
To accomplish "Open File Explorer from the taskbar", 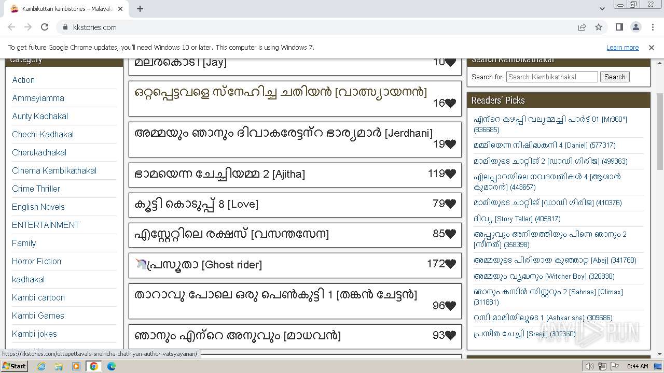I will tap(59, 366).
